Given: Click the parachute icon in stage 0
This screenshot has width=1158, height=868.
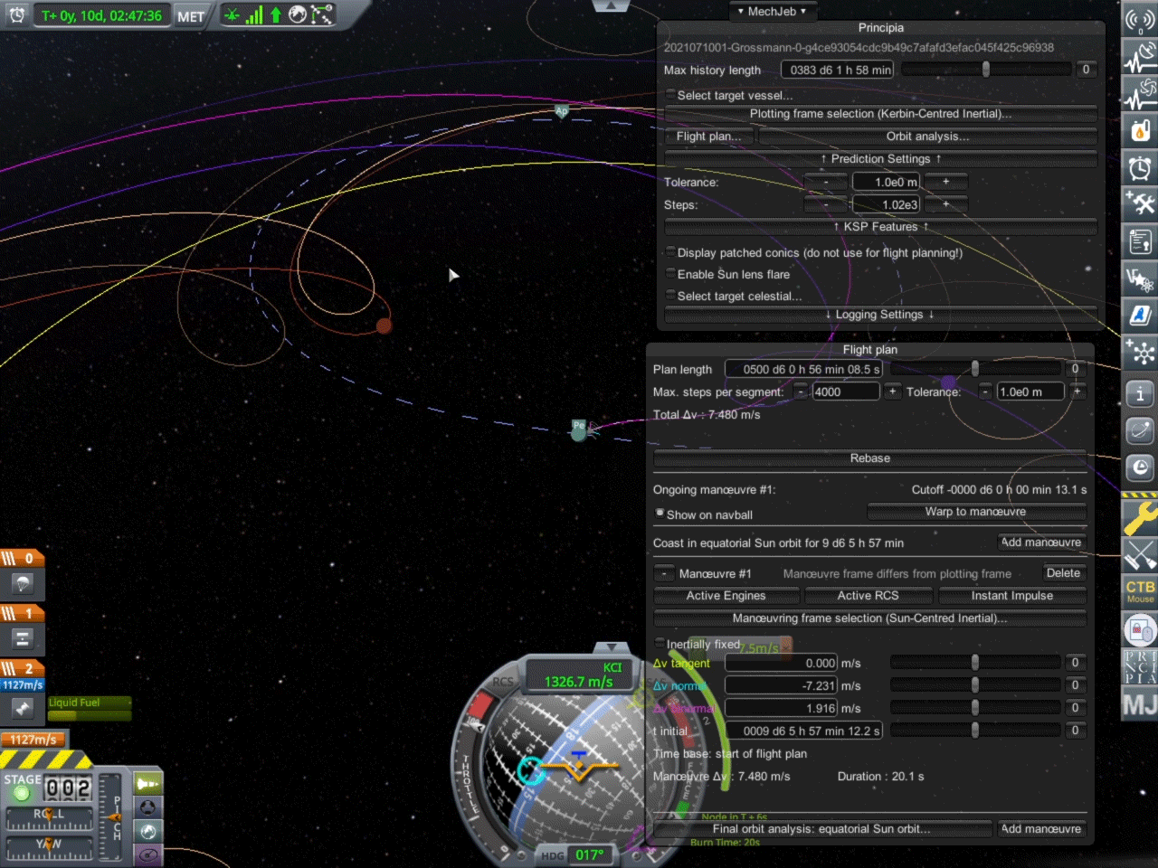Looking at the screenshot, I should point(23,583).
